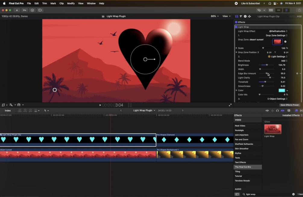Open the Mark menu

(x=53, y=3)
